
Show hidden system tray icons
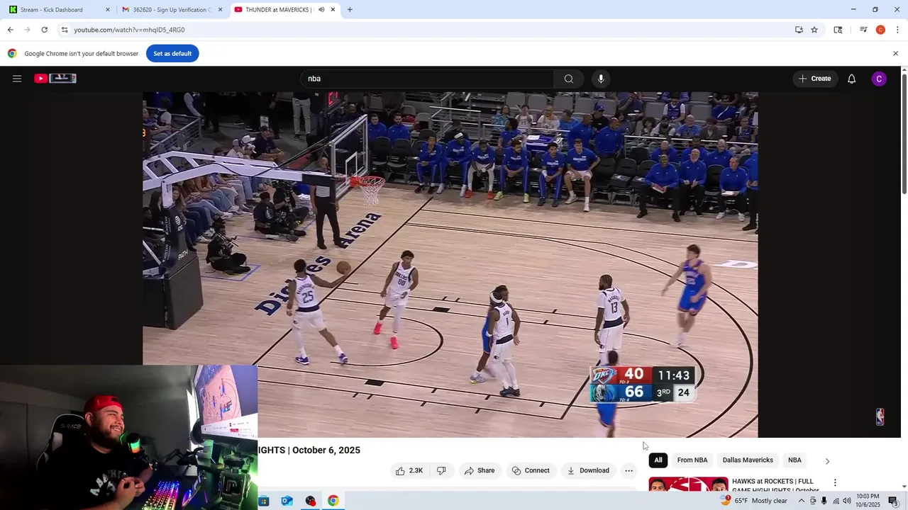(802, 501)
